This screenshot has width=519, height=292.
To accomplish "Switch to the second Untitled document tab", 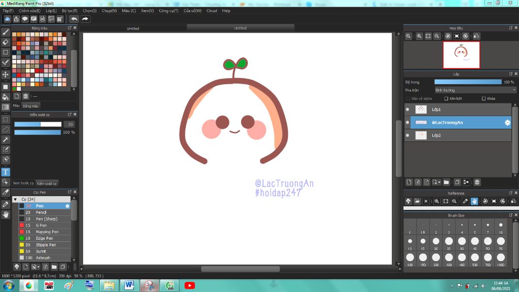I will 240,28.
